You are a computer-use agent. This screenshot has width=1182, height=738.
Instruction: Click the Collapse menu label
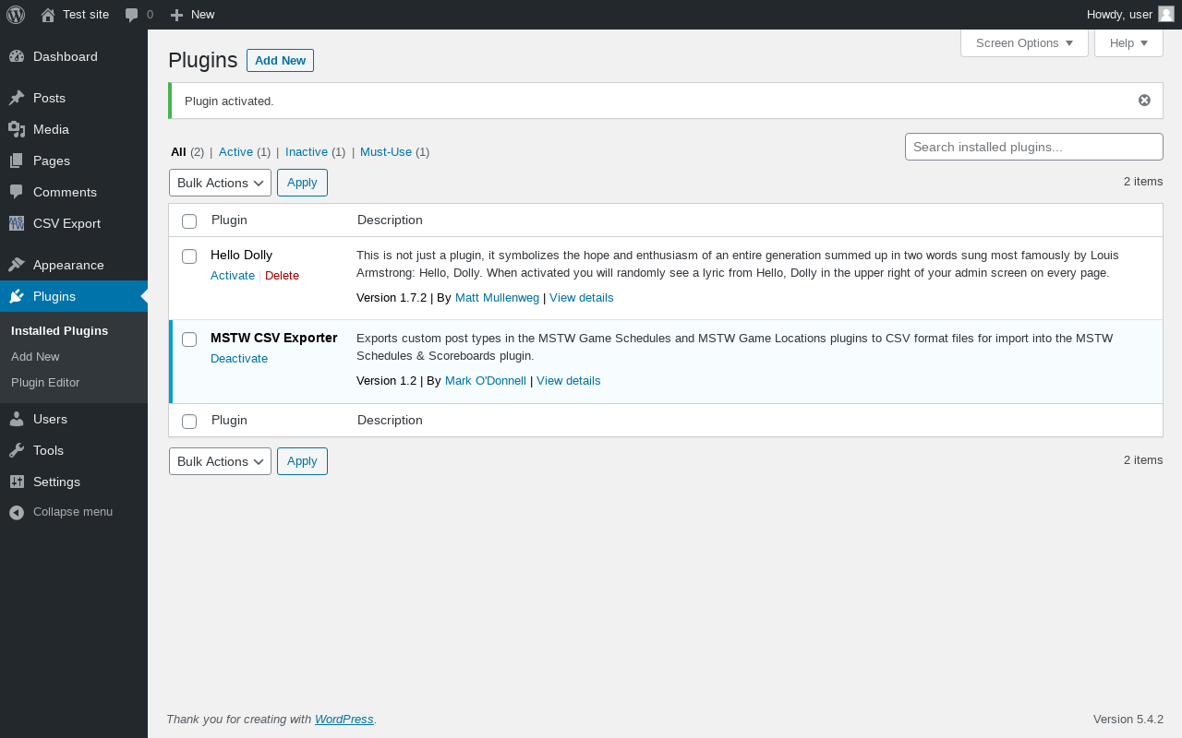click(73, 512)
